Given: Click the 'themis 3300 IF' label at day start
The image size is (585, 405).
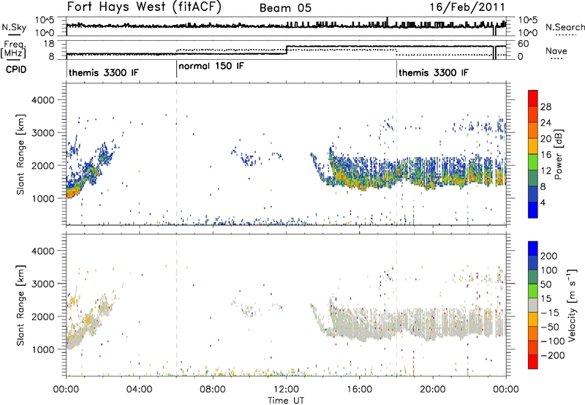Looking at the screenshot, I should click(103, 72).
